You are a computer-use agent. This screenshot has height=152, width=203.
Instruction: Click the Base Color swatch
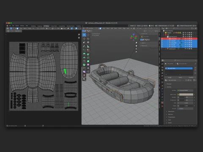coord(186,94)
